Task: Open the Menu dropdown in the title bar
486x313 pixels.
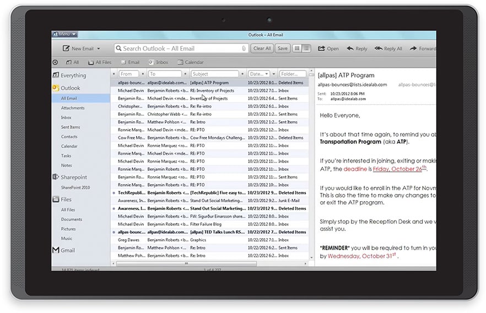Action: click(x=65, y=34)
